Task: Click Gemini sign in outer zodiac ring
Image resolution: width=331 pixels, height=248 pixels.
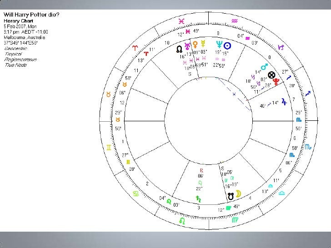Action: 109,148
